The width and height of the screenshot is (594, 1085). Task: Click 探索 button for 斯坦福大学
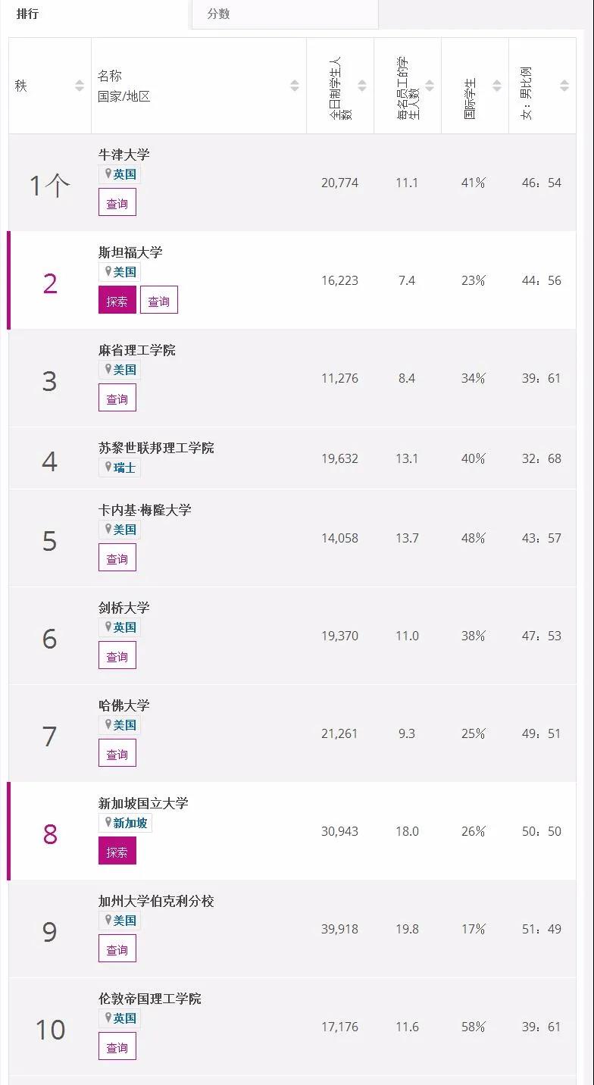click(x=117, y=300)
